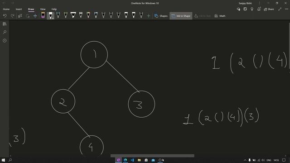Click the vertical scrollbar on the right edge
The width and height of the screenshot is (290, 163).
[x=289, y=45]
